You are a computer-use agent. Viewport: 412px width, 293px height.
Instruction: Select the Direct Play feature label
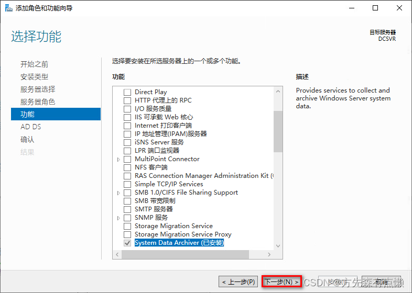click(x=151, y=92)
